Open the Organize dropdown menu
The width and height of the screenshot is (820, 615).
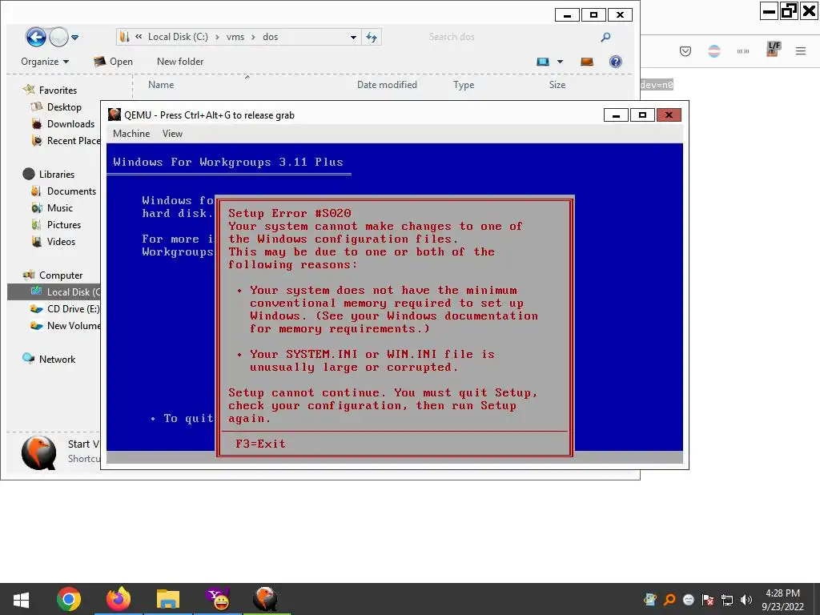45,62
